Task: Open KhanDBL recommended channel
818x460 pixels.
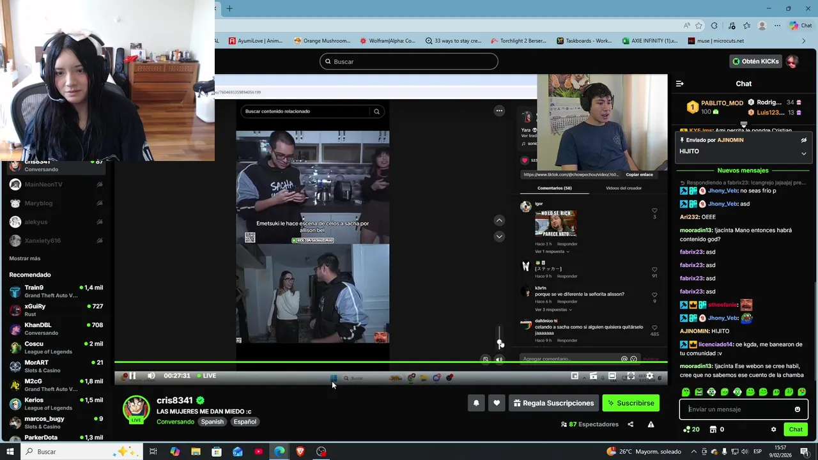Action: pos(57,328)
